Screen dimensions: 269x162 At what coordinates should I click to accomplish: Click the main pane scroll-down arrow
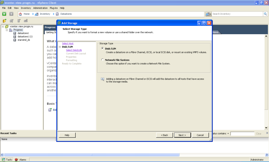point(266,128)
